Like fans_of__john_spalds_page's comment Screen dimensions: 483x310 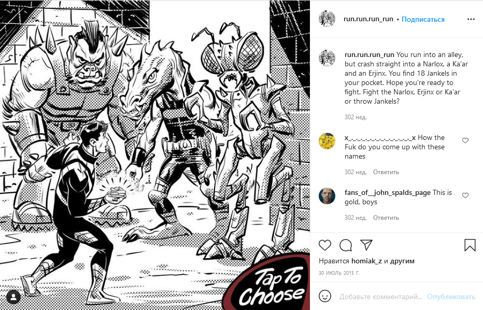pos(465,195)
